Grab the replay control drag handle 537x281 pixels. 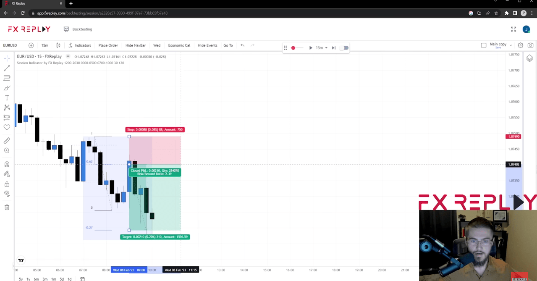(286, 48)
